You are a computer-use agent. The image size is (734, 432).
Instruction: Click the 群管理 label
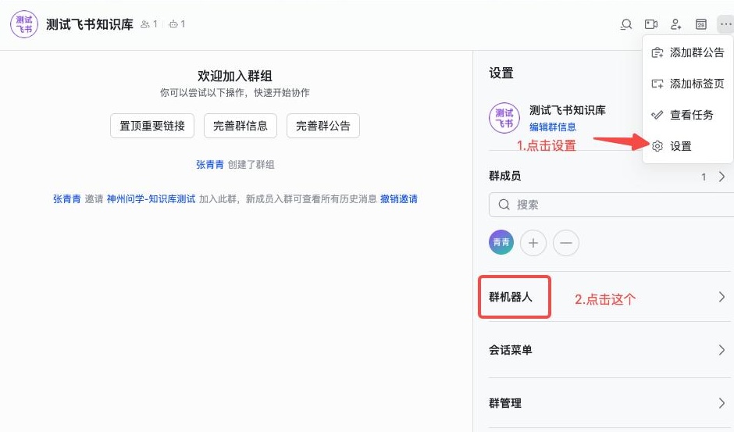point(505,403)
